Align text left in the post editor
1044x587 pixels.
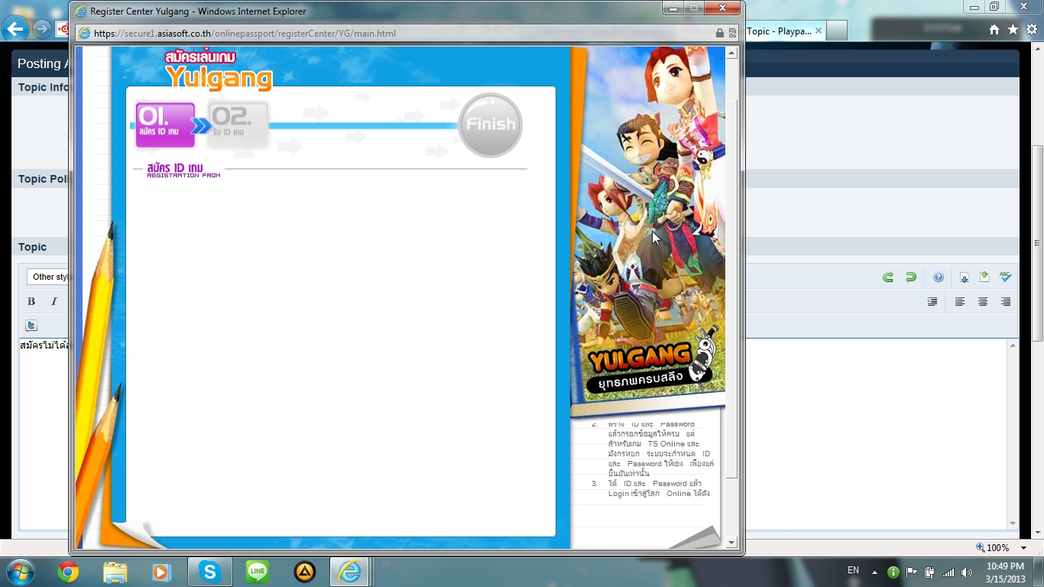960,302
